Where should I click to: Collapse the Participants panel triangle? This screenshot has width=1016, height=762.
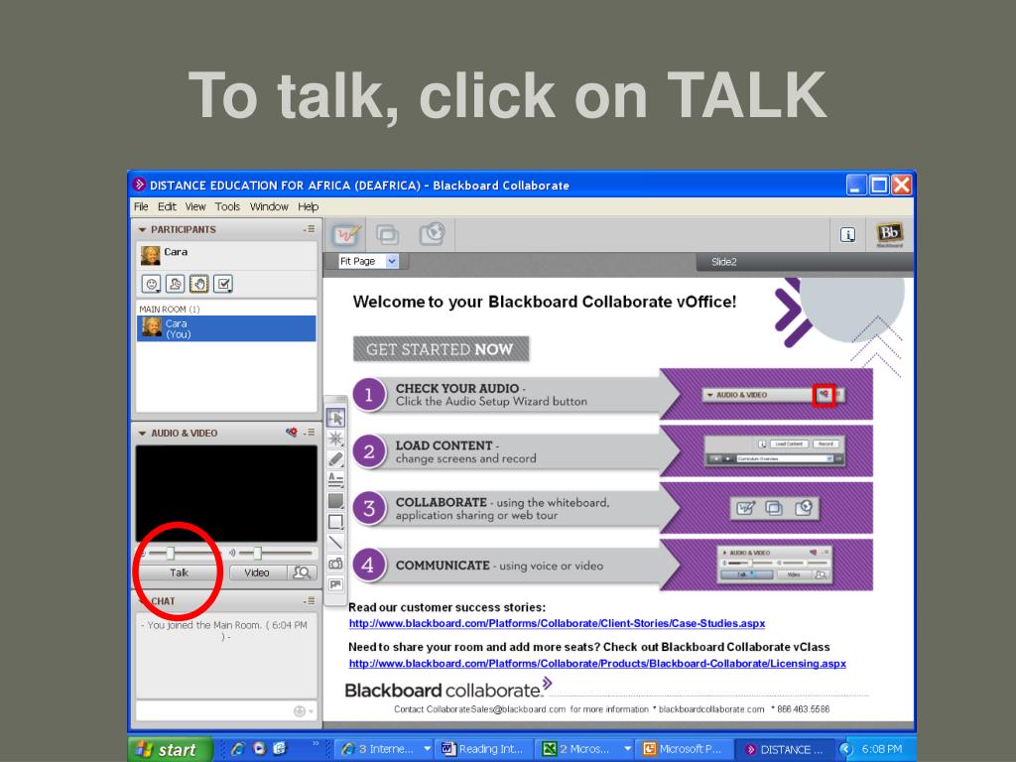pos(142,229)
